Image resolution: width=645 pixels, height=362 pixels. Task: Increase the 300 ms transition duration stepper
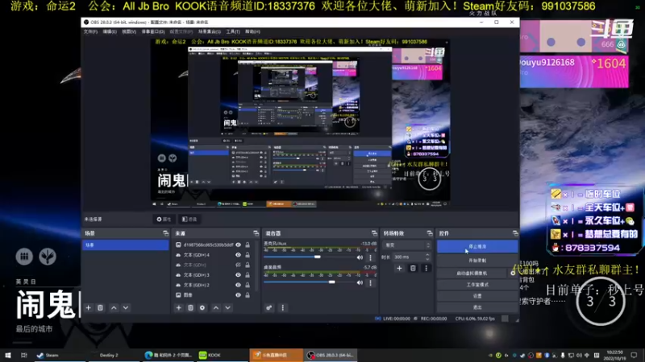point(427,255)
